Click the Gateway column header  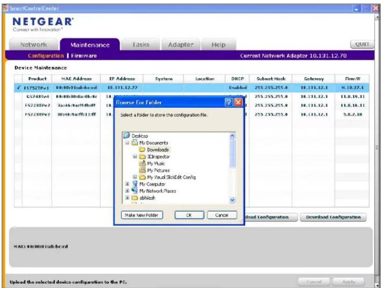click(x=314, y=79)
